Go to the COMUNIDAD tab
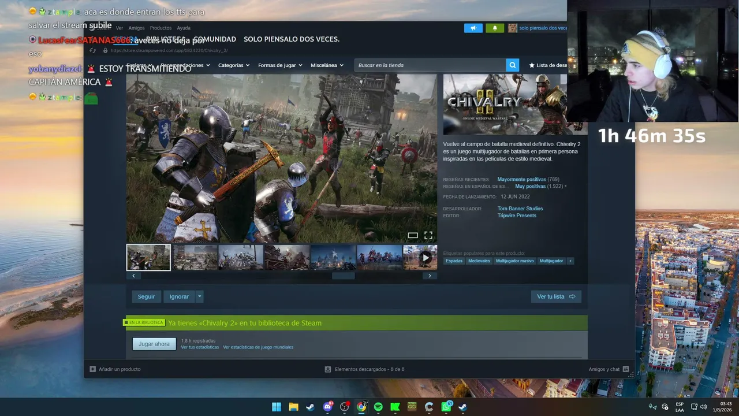The height and width of the screenshot is (416, 739). [x=214, y=39]
